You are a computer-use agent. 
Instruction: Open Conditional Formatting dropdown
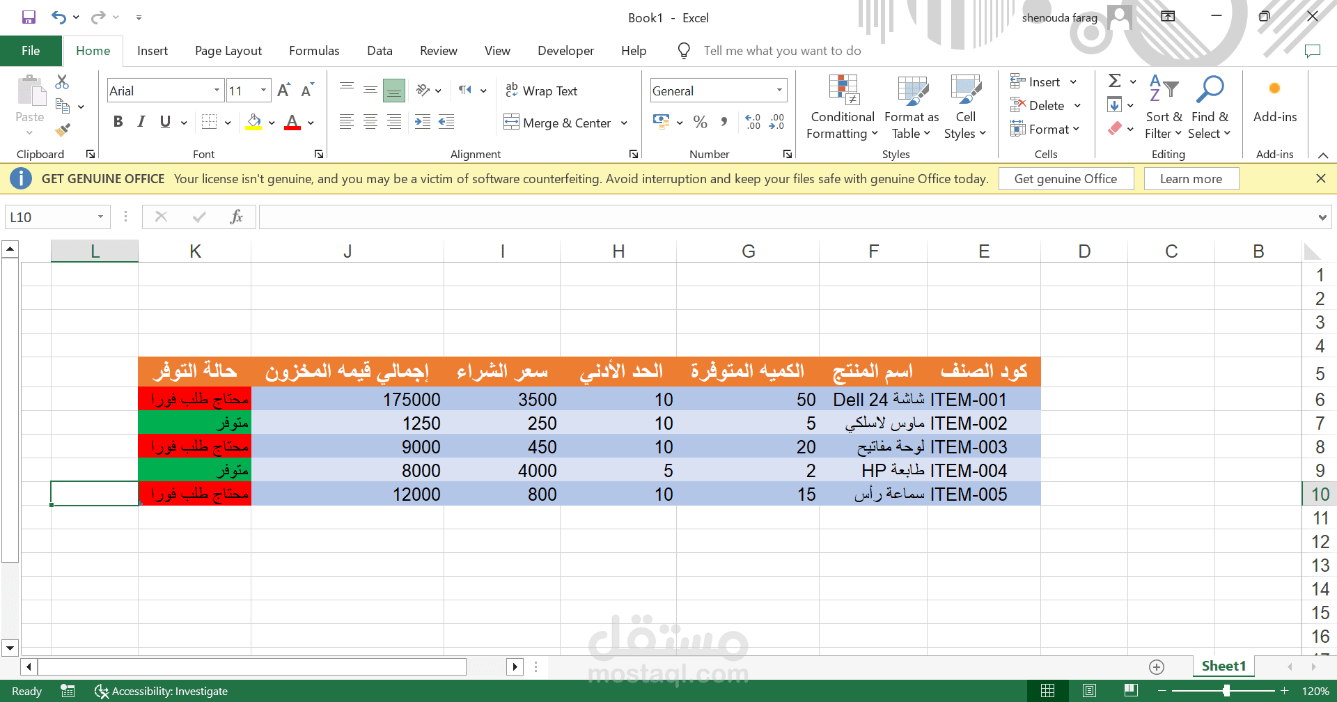(x=842, y=107)
